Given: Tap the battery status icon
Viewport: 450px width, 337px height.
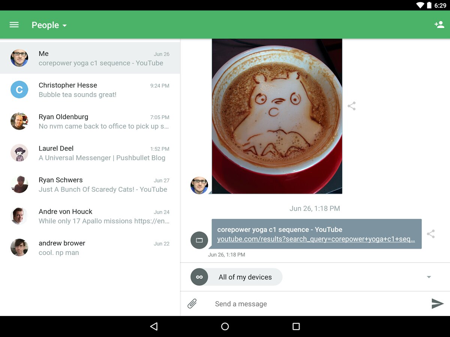Looking at the screenshot, I should pos(429,5).
